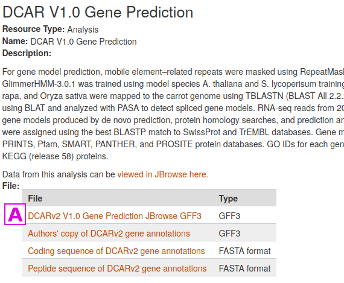Select GFF3 type cell in JBrowse GFF3 row
Viewport: 344px width, 283px height.
point(229,216)
